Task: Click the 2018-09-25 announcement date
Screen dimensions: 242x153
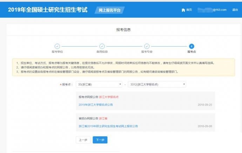Action: pyautogui.click(x=205, y=105)
